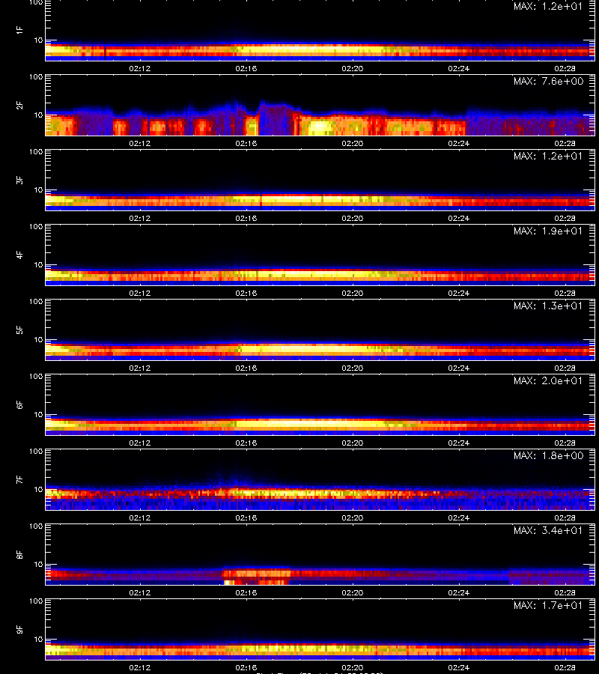
Task: Click the 3F panel axis label
Action: (x=19, y=180)
